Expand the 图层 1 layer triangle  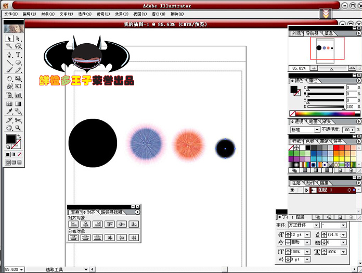[x=306, y=190]
